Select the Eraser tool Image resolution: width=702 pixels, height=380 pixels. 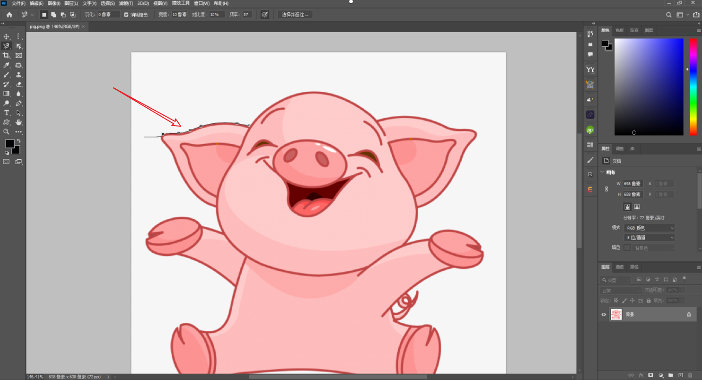(18, 84)
